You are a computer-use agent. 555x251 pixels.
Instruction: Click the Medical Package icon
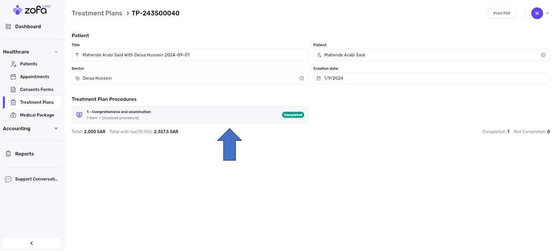tap(13, 115)
